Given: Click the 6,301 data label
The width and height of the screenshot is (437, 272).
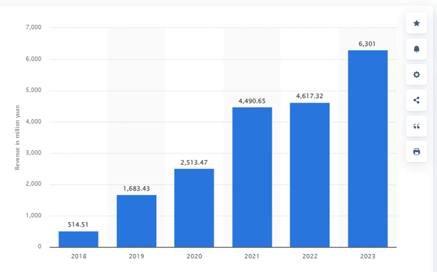Looking at the screenshot, I should tap(367, 44).
